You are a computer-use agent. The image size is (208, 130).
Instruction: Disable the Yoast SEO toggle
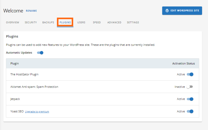point(190,111)
